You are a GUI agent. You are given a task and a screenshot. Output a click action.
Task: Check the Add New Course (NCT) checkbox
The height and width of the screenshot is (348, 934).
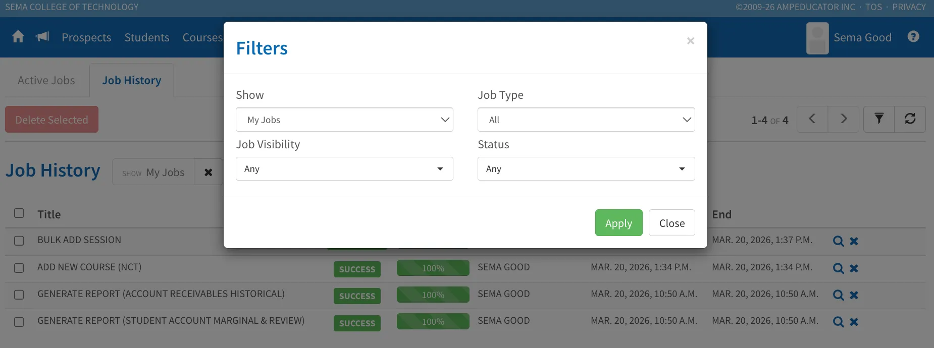pos(19,268)
